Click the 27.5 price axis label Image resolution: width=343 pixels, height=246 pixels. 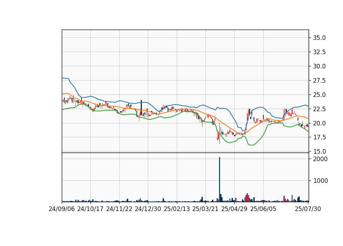319,81
